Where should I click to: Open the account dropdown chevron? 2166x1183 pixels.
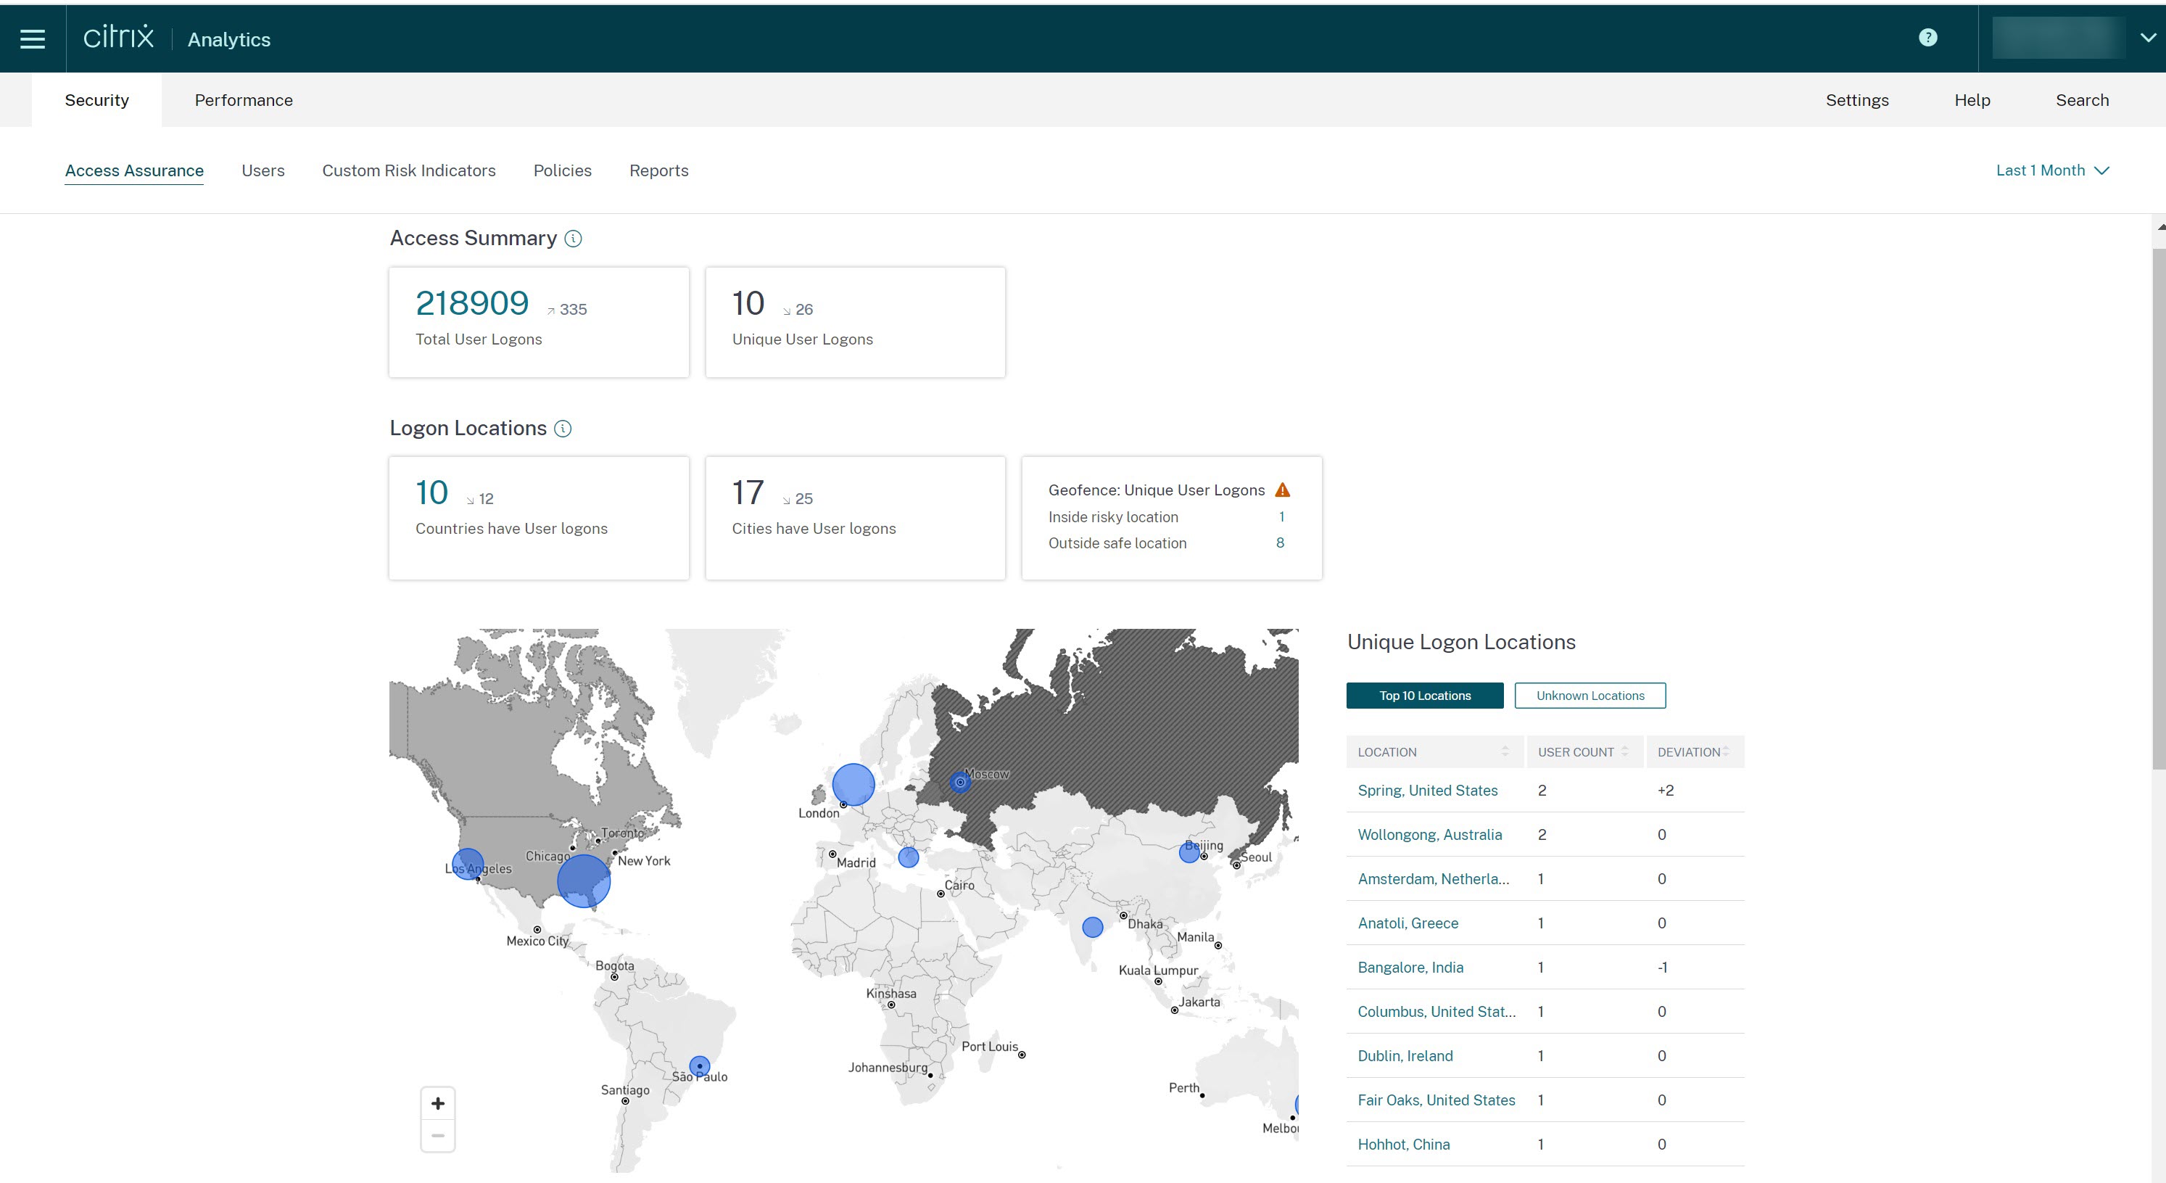[x=2147, y=38]
